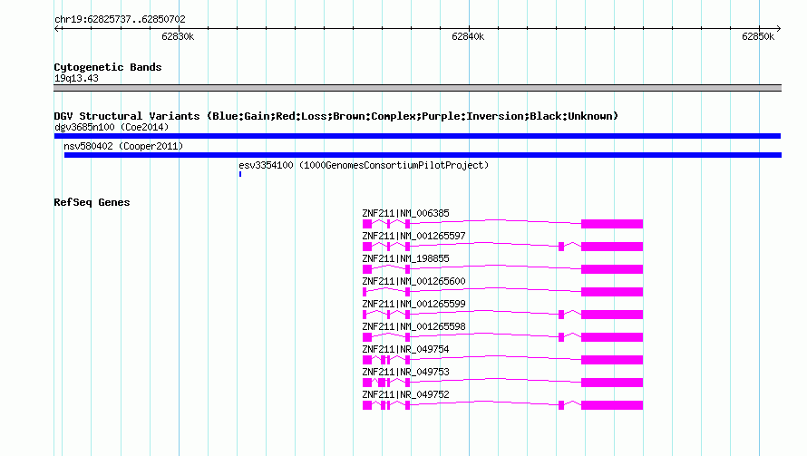Select the first exon of NM_198855
Screen dimensions: 807x456
[367, 269]
